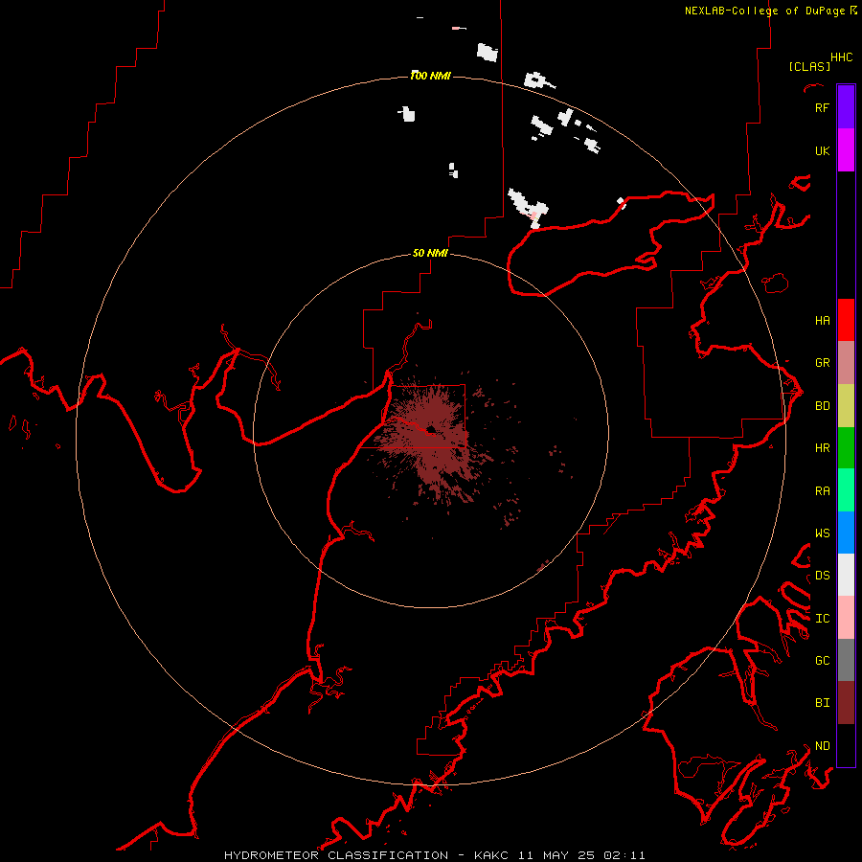The image size is (862, 862).
Task: Click the HHC product label
Action: click(x=841, y=57)
